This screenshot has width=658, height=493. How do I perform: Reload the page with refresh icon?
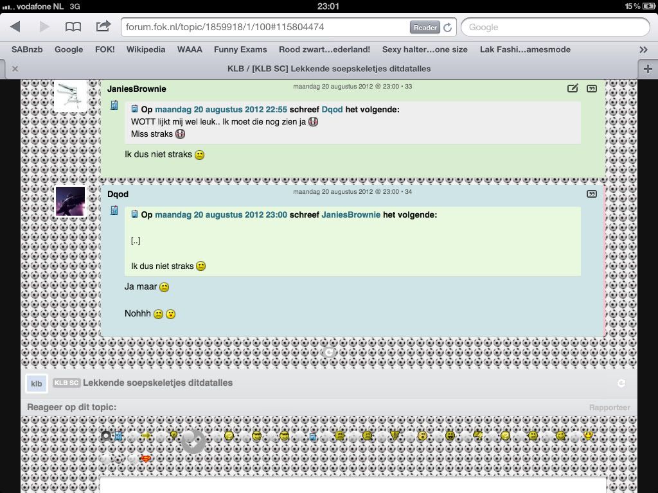click(448, 28)
